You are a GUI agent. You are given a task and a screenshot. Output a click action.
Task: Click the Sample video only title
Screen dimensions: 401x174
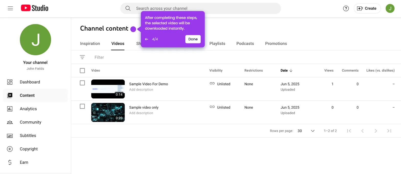tap(144, 108)
